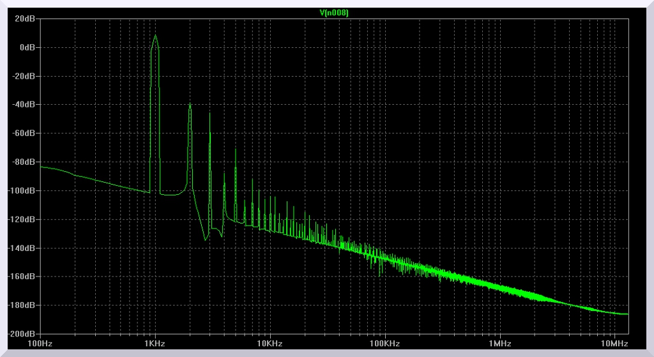This screenshot has width=654, height=357.
Task: Click the -200dB label at axis bottom
Action: (22, 334)
